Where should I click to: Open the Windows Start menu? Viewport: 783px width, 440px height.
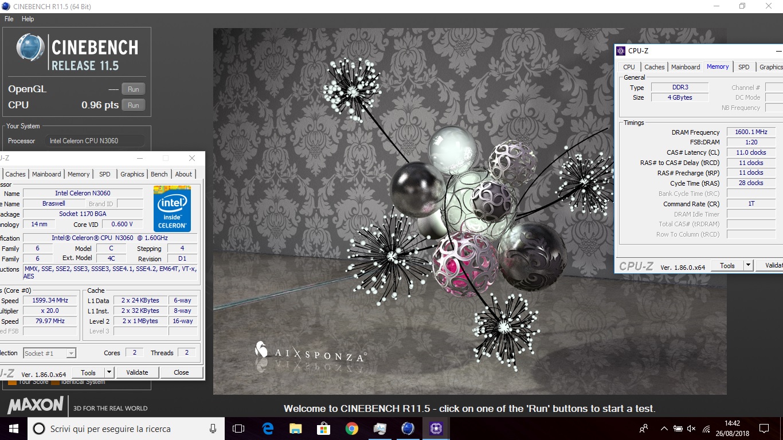[x=13, y=429]
